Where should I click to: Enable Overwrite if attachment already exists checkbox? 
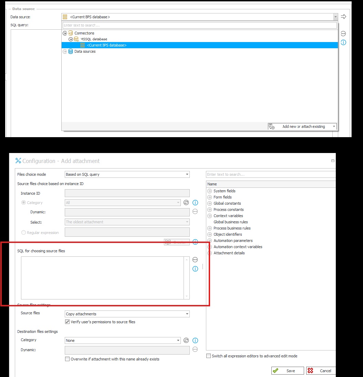pyautogui.click(x=68, y=359)
